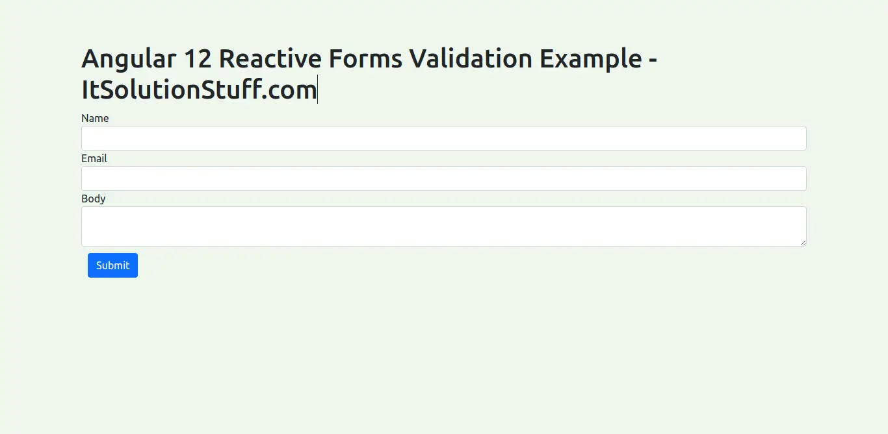Click the ItSolutionStuff.com title text

(x=198, y=90)
